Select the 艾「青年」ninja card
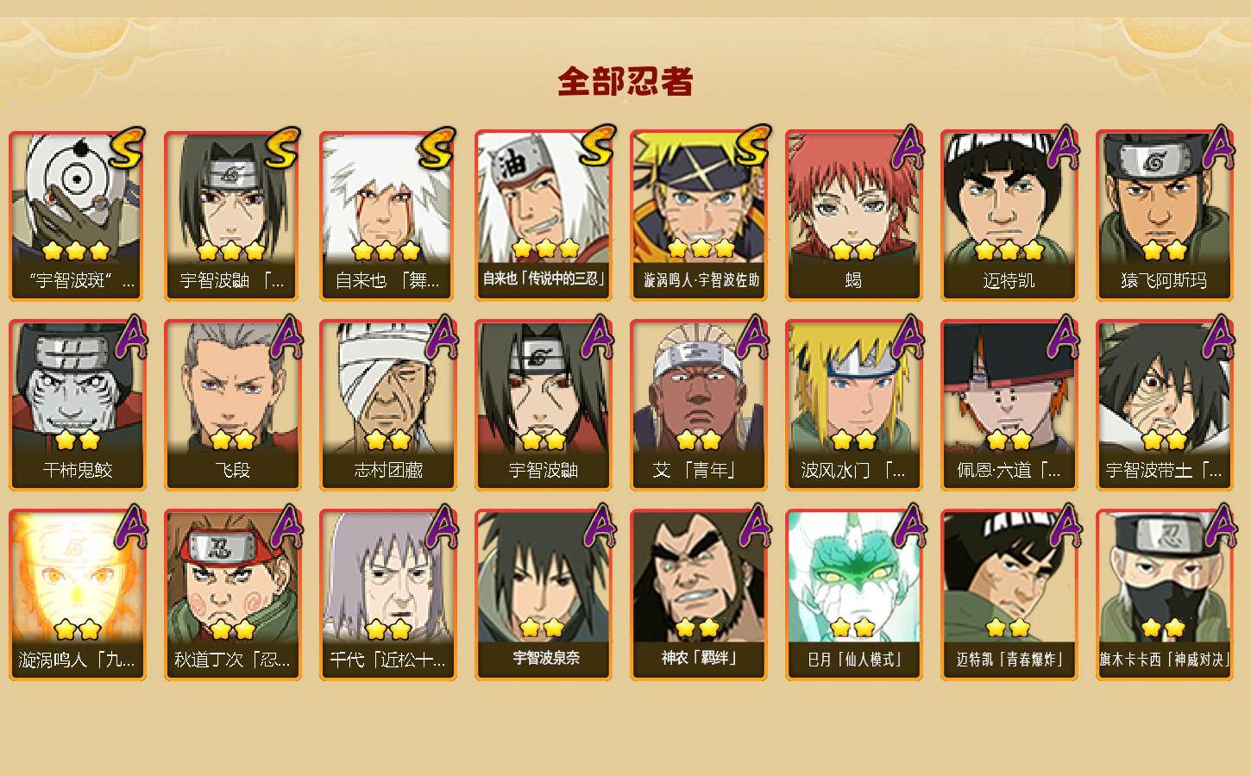This screenshot has height=776, width=1251. pos(698,405)
